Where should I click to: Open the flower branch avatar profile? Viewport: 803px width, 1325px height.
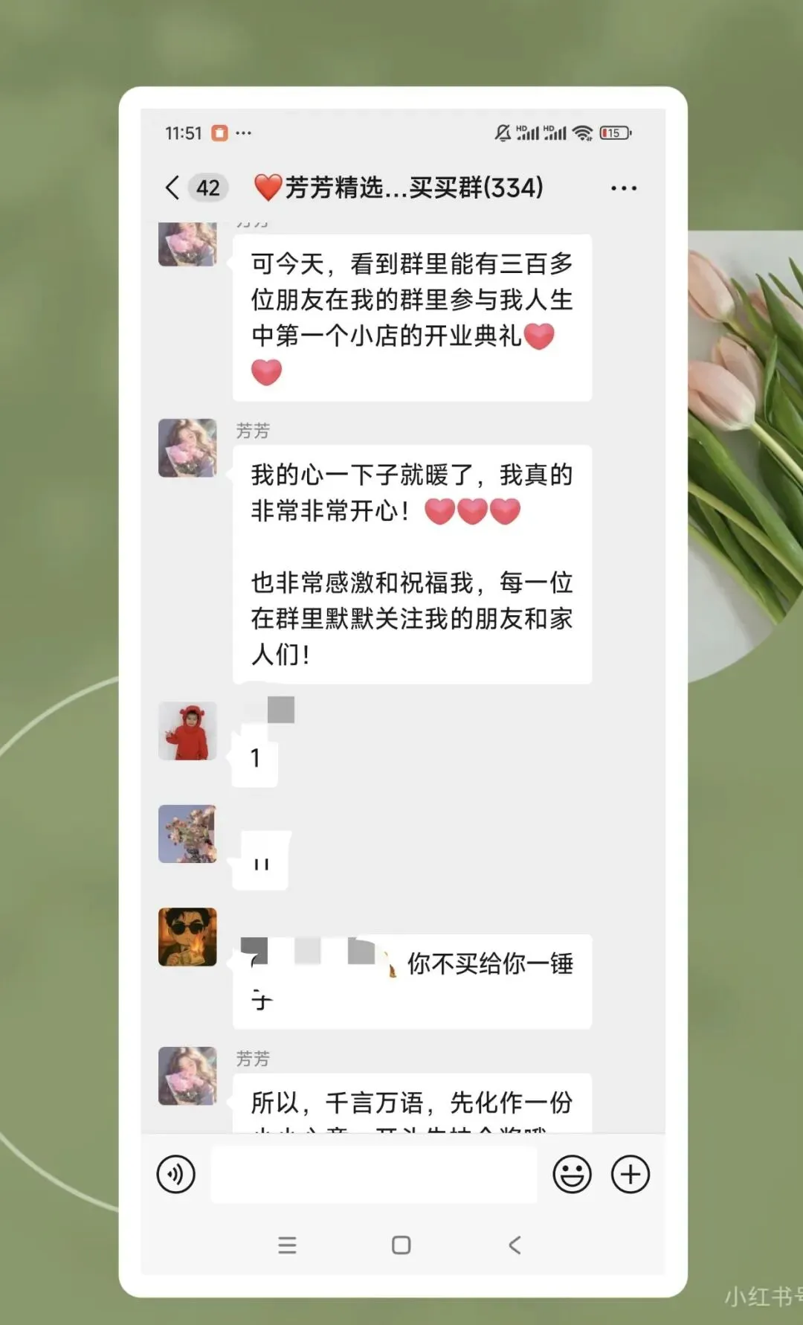pyautogui.click(x=187, y=834)
